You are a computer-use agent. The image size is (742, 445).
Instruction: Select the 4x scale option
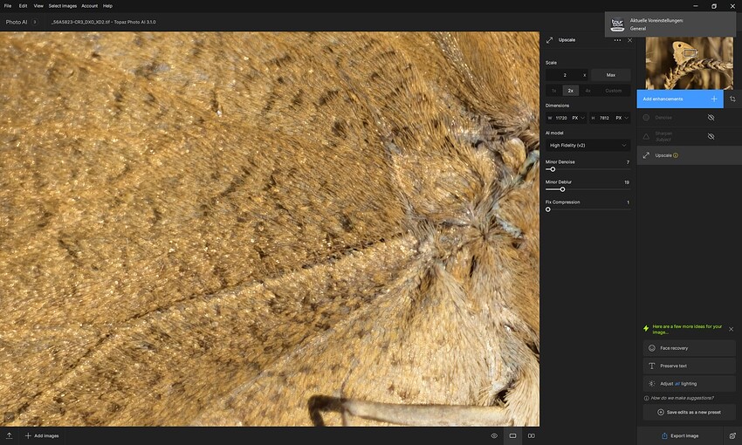(x=587, y=91)
